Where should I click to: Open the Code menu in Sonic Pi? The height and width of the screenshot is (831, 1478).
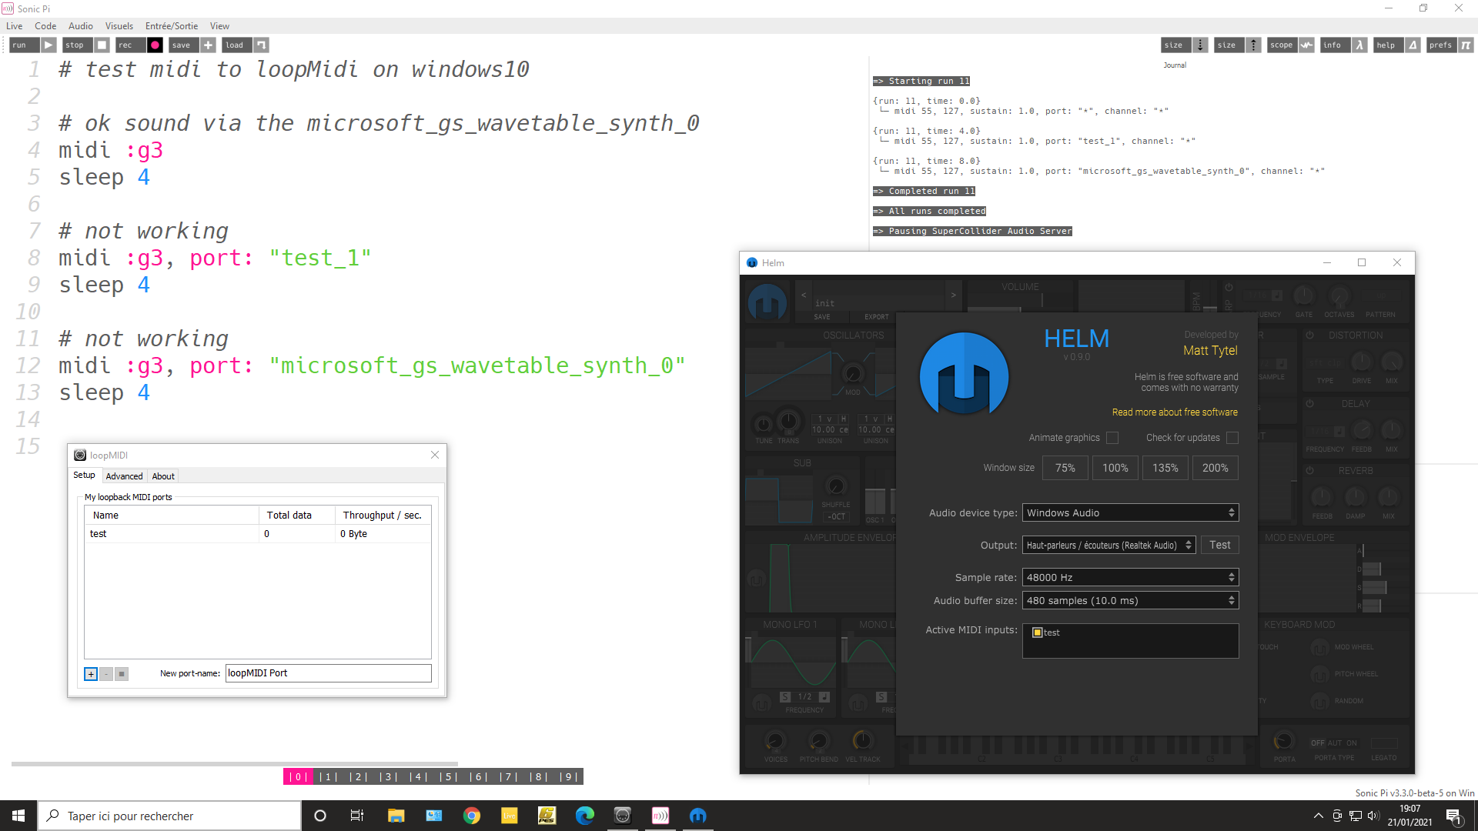point(45,25)
